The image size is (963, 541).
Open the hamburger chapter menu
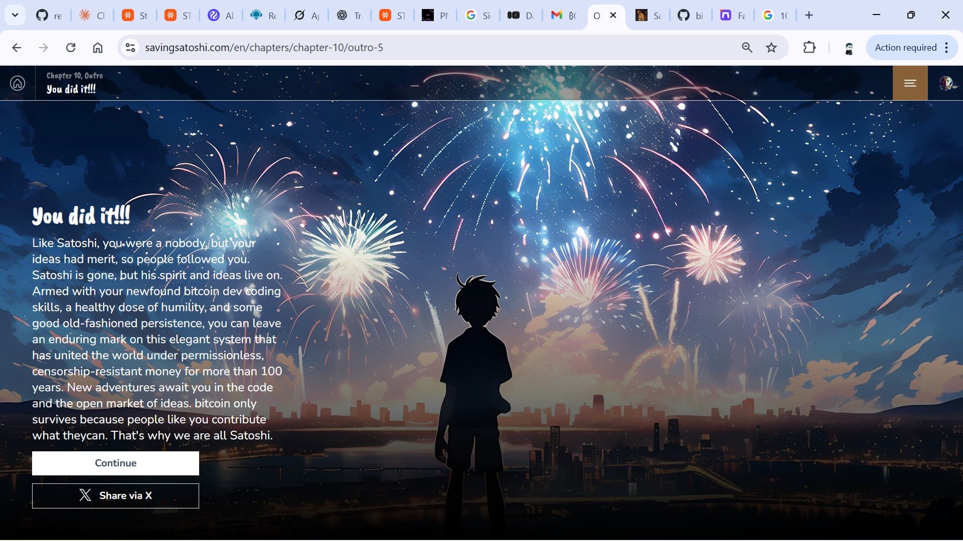[x=910, y=83]
